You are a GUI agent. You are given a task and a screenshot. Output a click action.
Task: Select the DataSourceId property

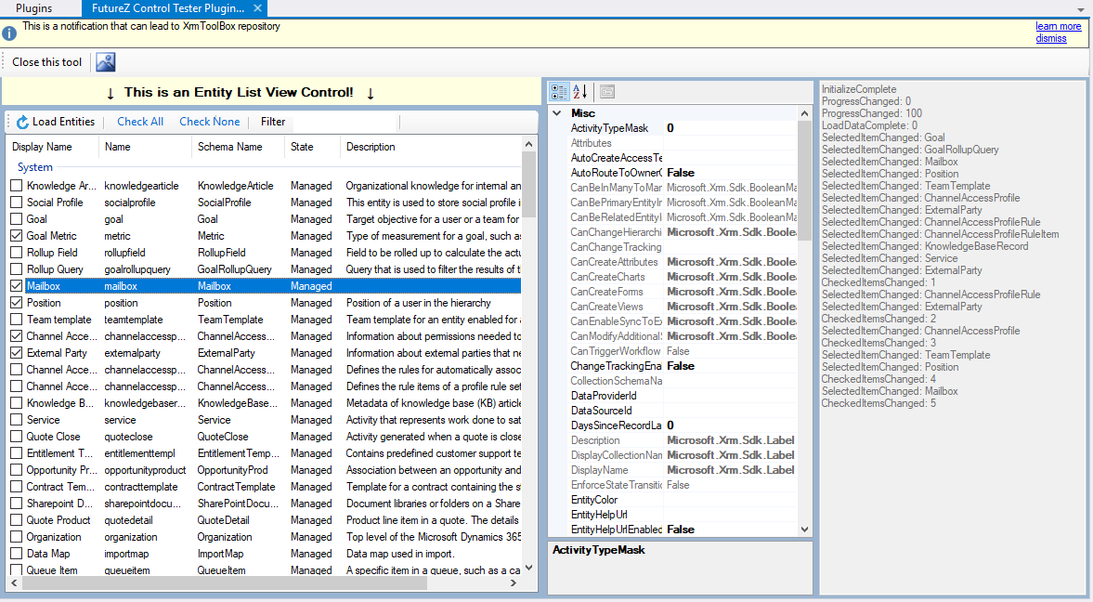tap(602, 411)
